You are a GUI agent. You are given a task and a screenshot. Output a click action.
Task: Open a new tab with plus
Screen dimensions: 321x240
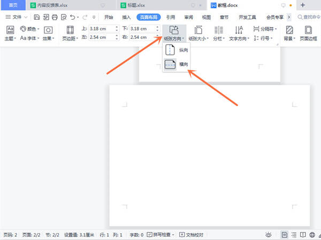(303, 5)
